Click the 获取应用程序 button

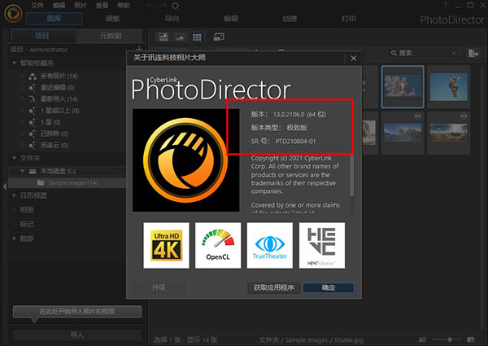tap(274, 287)
